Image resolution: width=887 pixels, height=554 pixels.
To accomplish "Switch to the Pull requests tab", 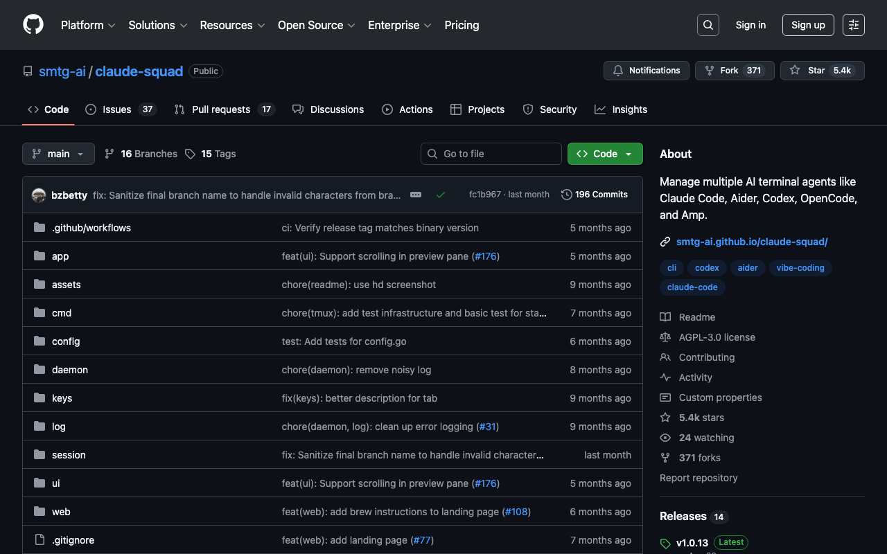I will pos(224,109).
